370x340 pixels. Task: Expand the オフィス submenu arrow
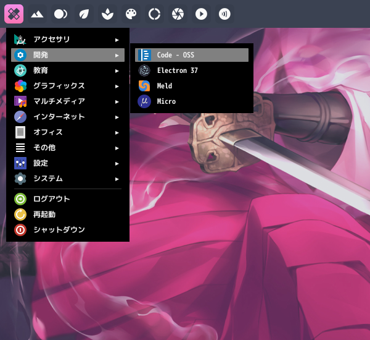point(117,133)
